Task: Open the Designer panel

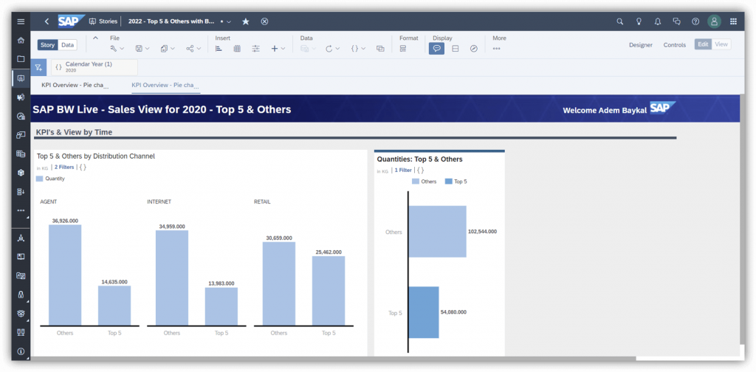Action: tap(640, 45)
